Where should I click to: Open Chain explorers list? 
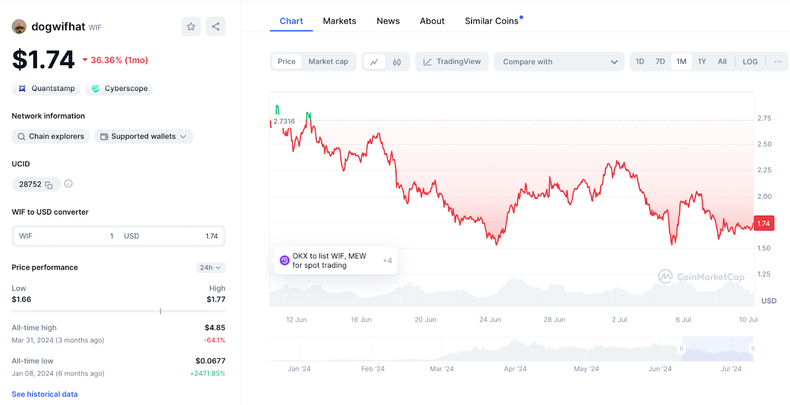(x=50, y=137)
